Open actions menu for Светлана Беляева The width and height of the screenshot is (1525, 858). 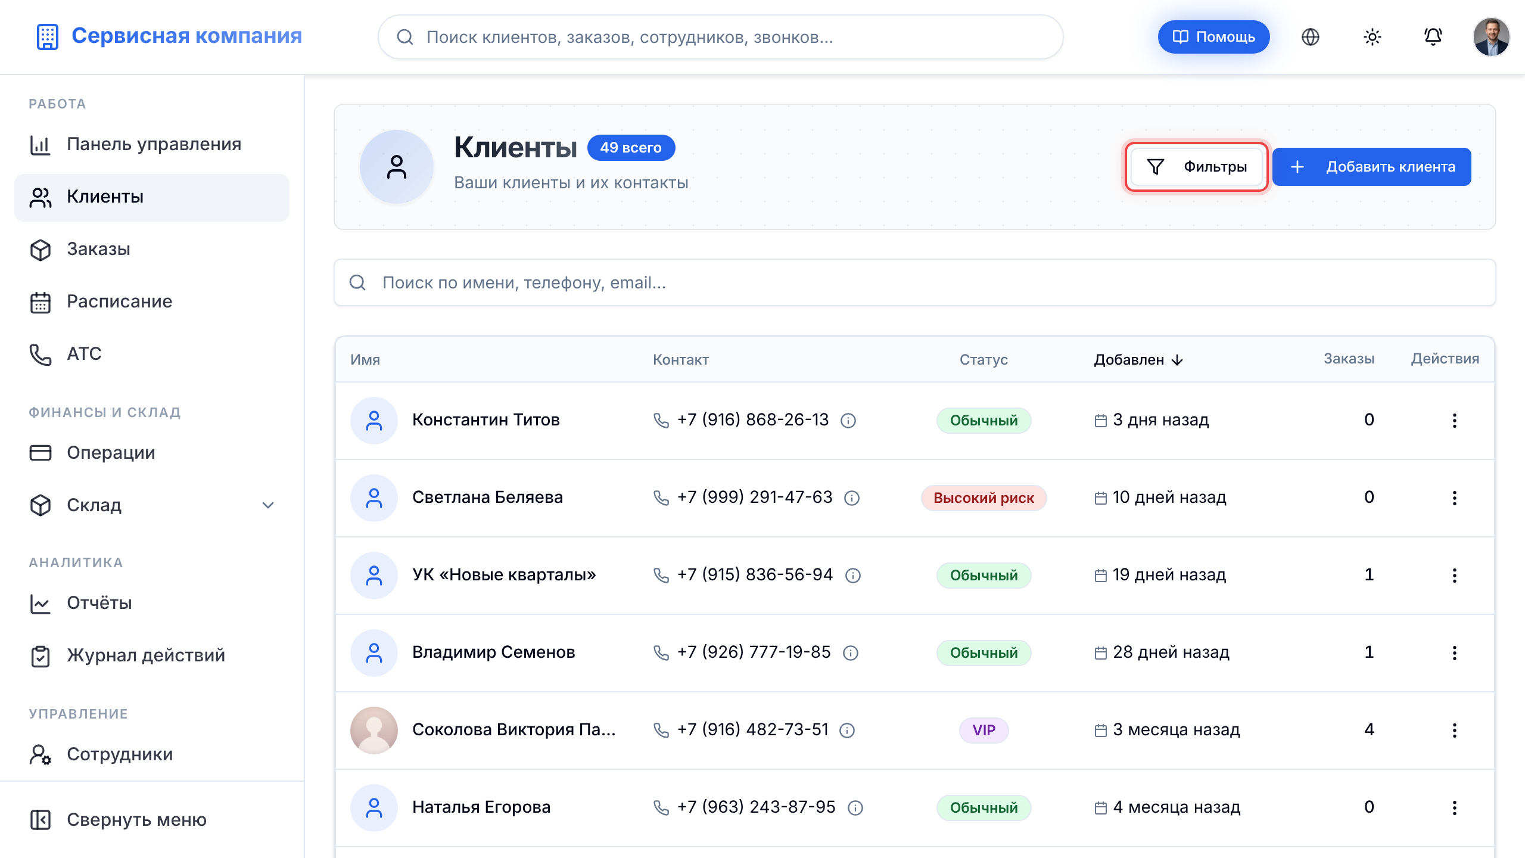[x=1454, y=498]
